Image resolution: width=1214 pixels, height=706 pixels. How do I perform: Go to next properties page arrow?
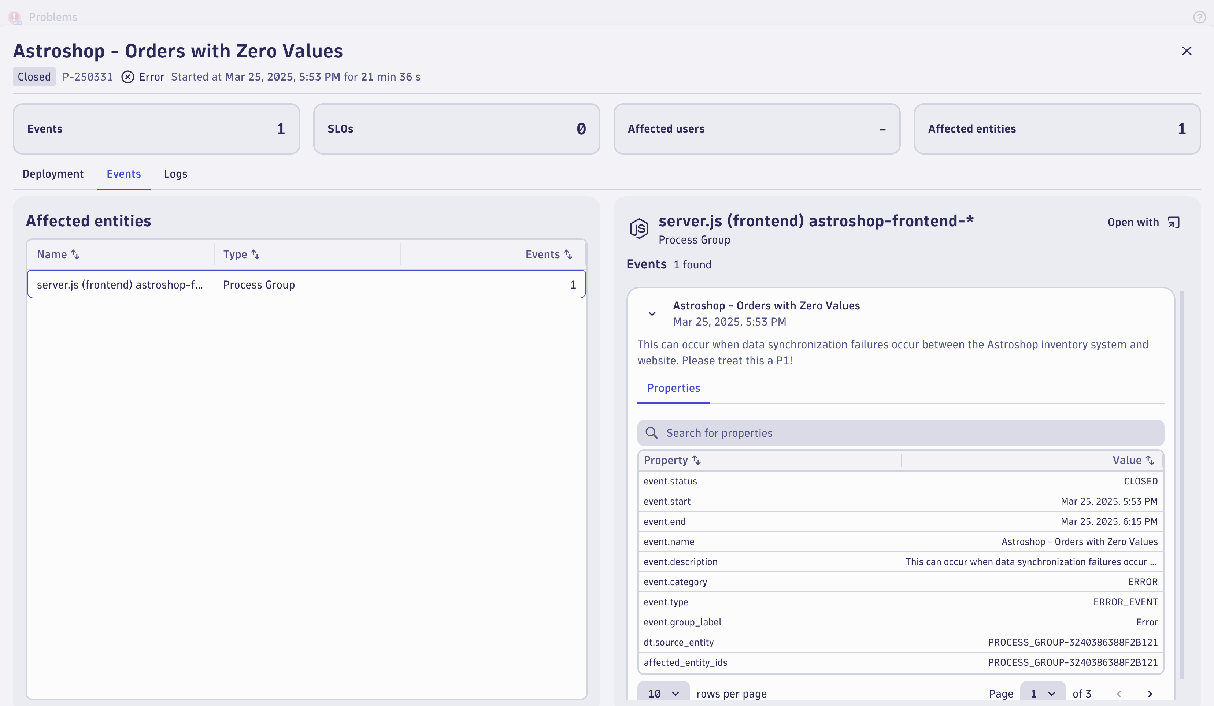point(1150,694)
